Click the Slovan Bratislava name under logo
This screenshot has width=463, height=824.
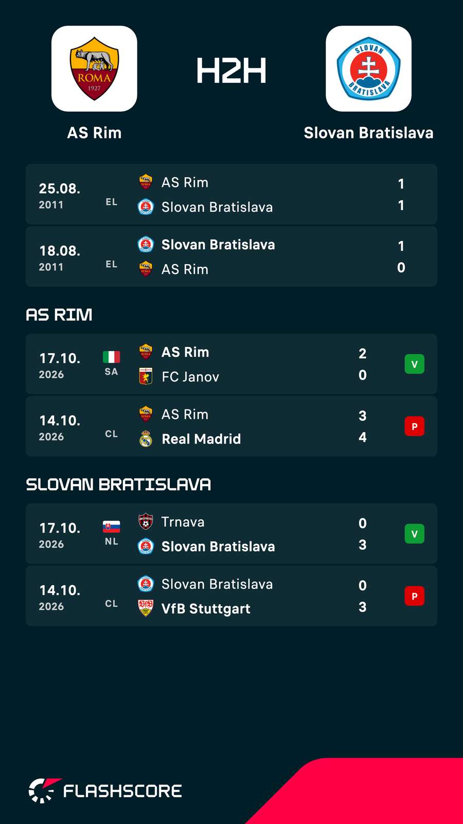[x=368, y=133]
